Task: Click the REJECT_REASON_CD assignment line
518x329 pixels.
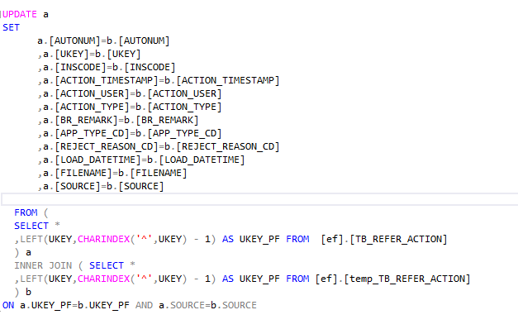Action: coord(159,146)
